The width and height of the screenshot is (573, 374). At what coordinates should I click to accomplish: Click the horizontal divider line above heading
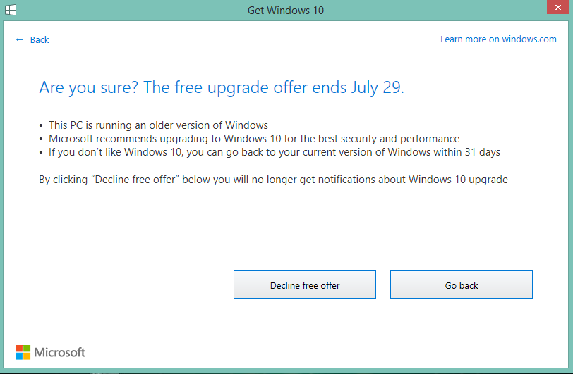(x=286, y=61)
